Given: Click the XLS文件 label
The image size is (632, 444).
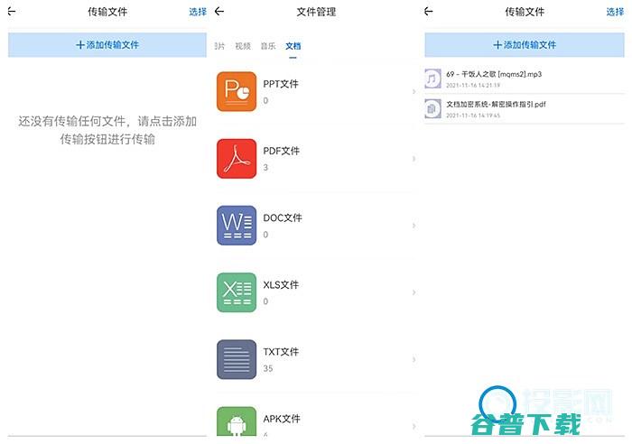Looking at the screenshot, I should click(281, 284).
